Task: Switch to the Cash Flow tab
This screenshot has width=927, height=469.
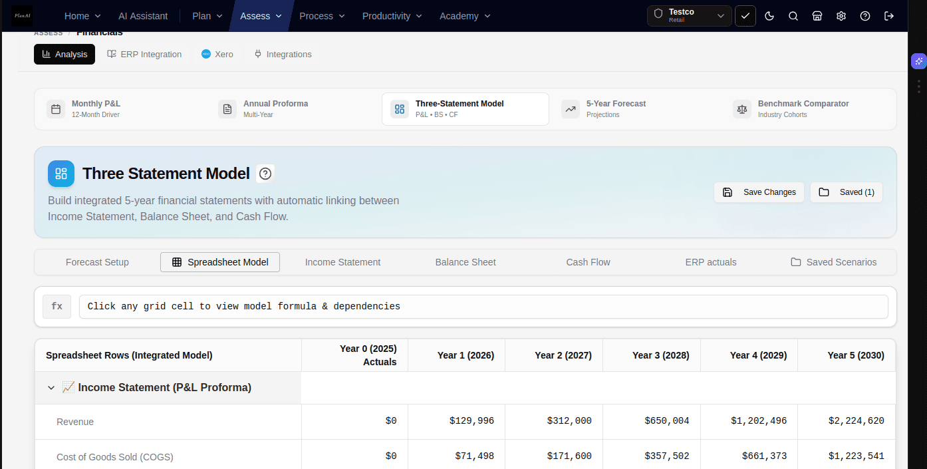Action: click(x=588, y=262)
